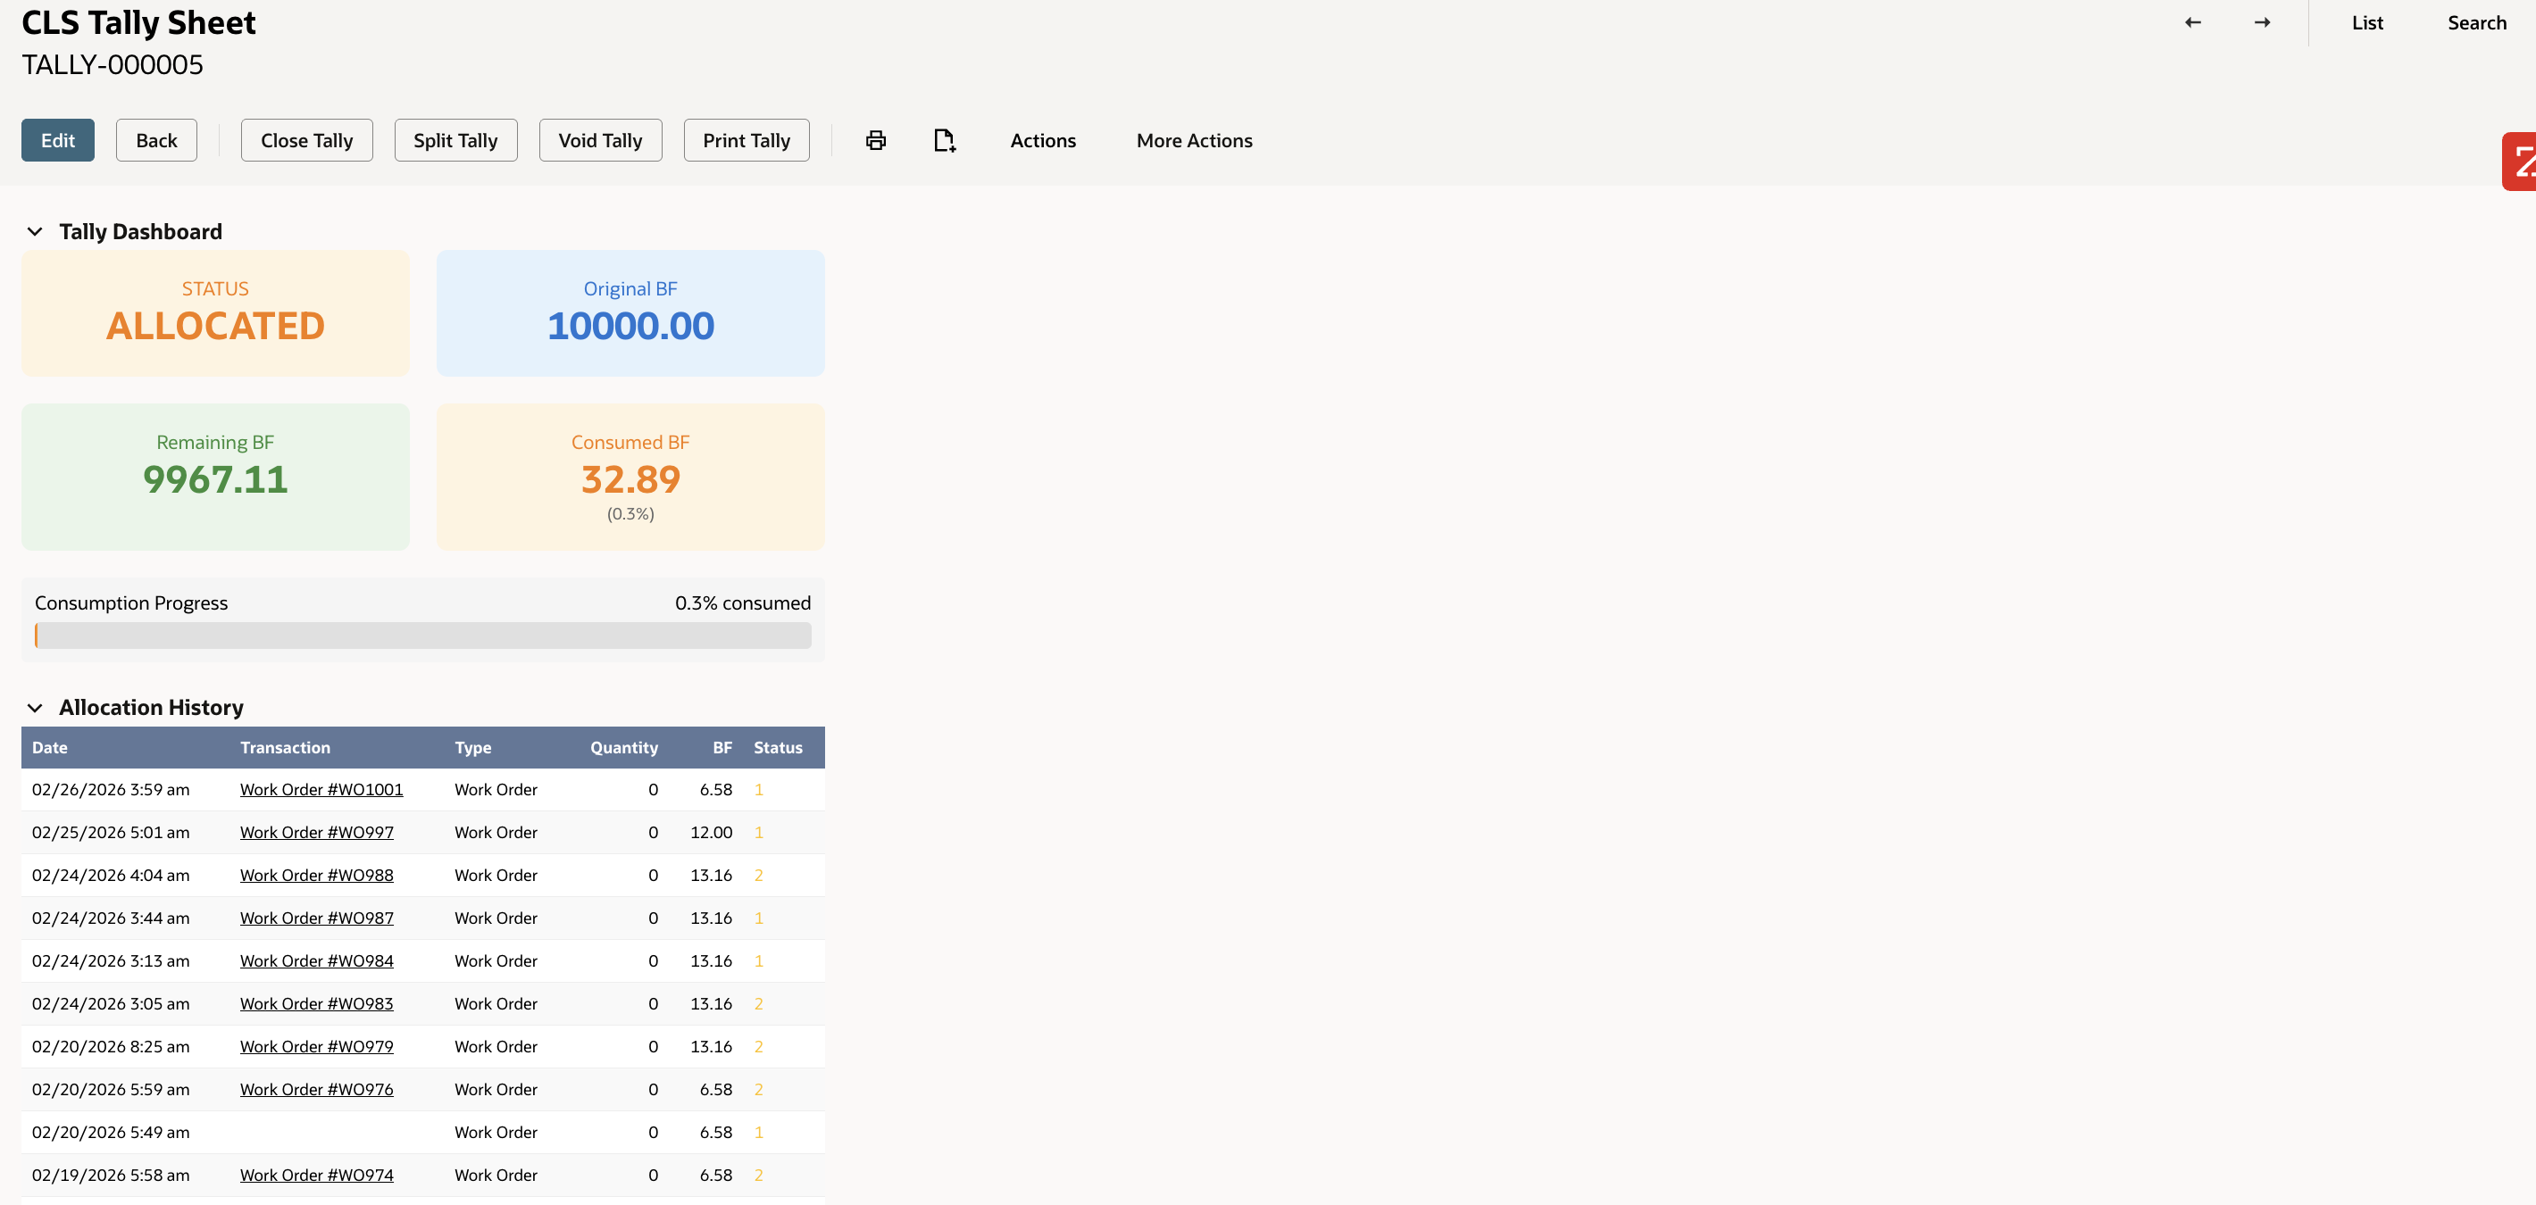Open Work Order #WO988 link
This screenshot has height=1205, width=2536.
click(x=316, y=876)
